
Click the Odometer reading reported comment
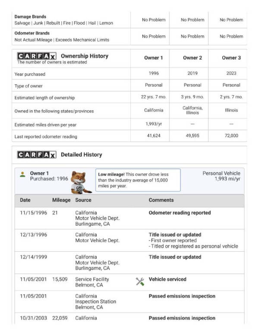coord(180,213)
